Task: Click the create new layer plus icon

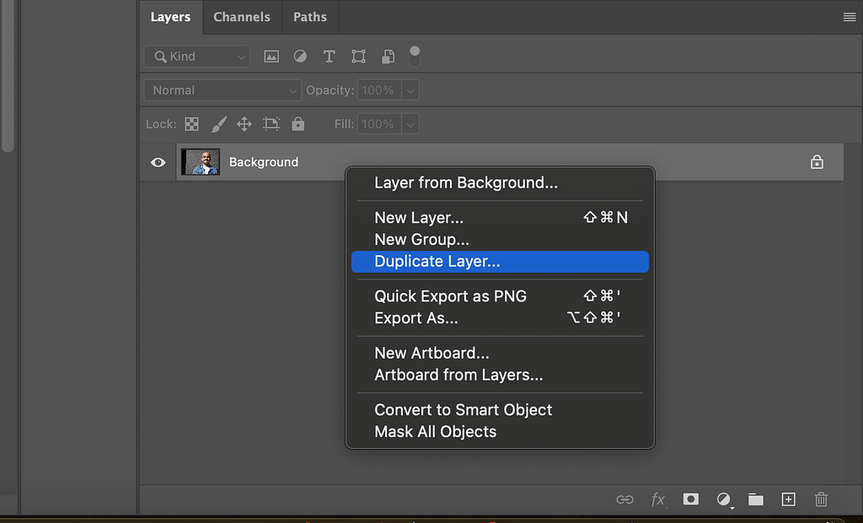Action: coord(789,499)
